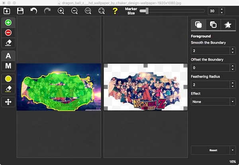
Task: Decrease Marker Size with down arrow
Action: pyautogui.click(x=222, y=13)
